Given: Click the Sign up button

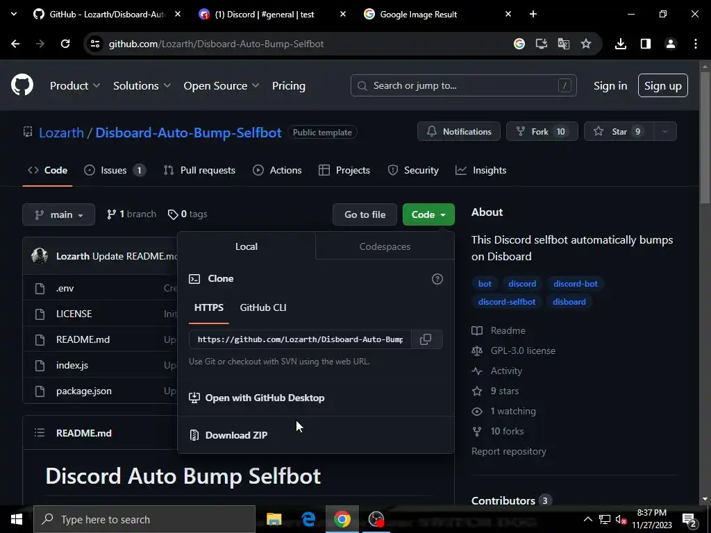Looking at the screenshot, I should (663, 85).
